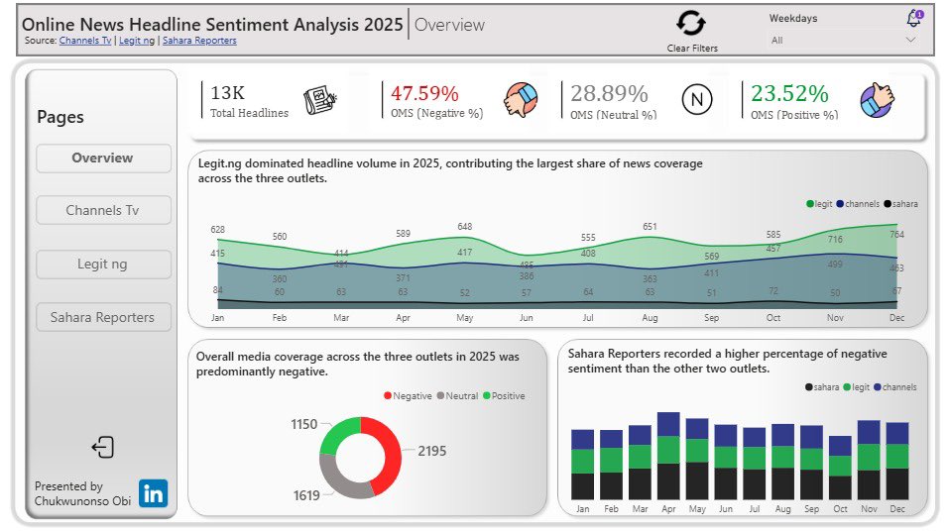
Task: Go to the Overview page
Action: (x=103, y=159)
